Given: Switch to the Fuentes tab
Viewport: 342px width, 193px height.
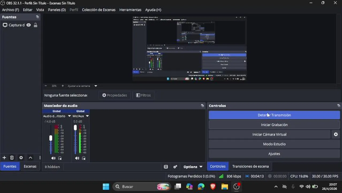Looking at the screenshot, I should pos(10,166).
